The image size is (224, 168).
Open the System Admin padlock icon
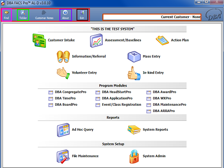point(134,156)
